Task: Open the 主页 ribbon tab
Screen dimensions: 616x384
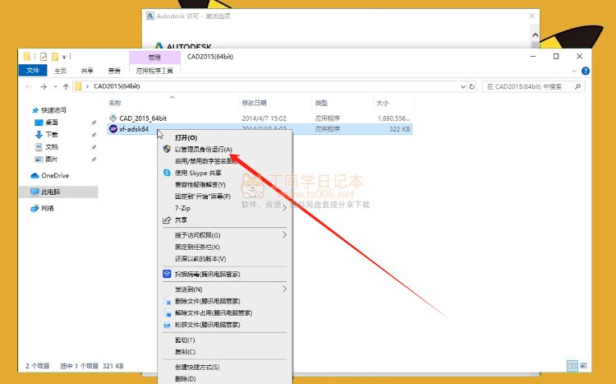Action: [60, 71]
